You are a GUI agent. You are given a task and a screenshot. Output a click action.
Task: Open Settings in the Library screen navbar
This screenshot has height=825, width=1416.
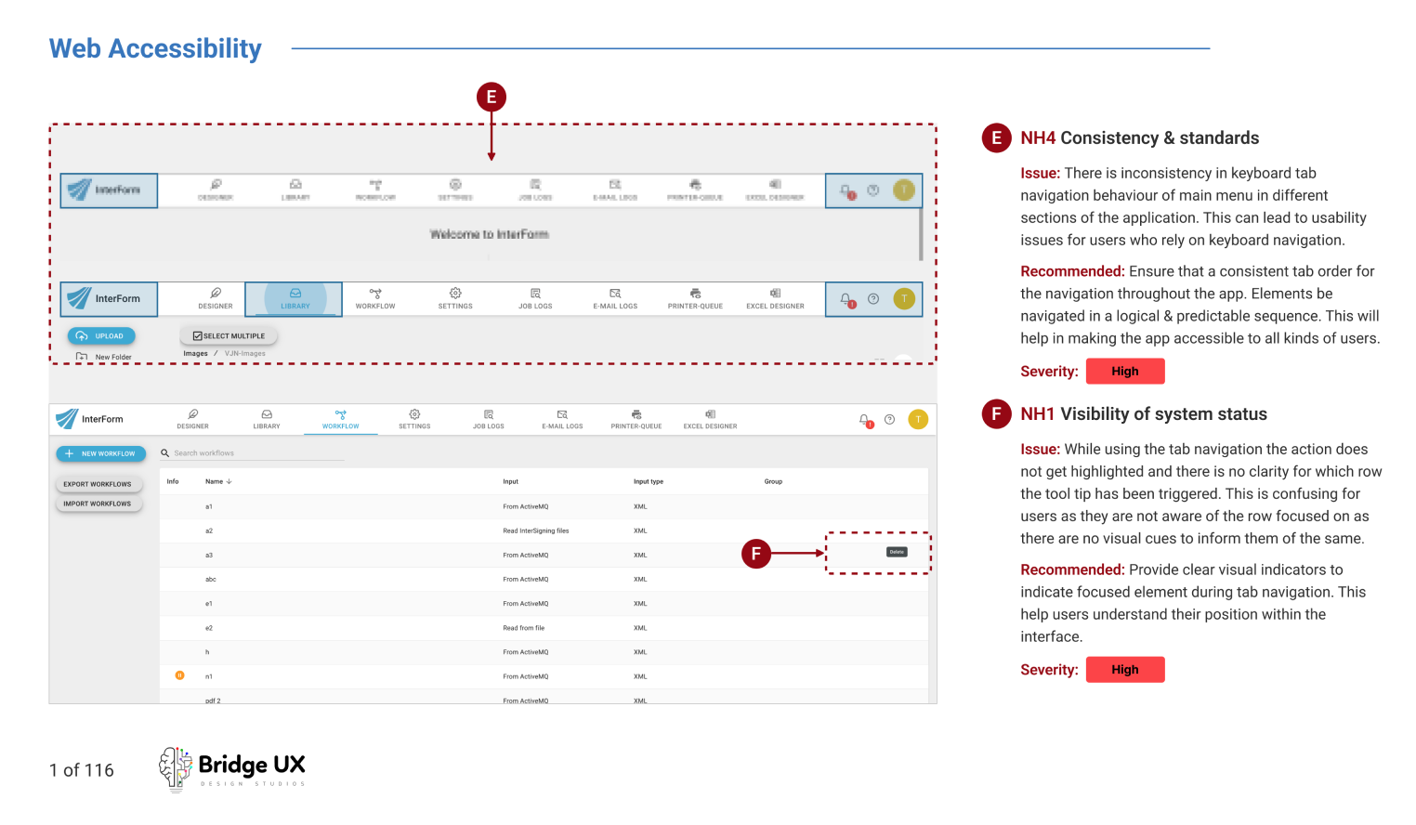(x=455, y=298)
